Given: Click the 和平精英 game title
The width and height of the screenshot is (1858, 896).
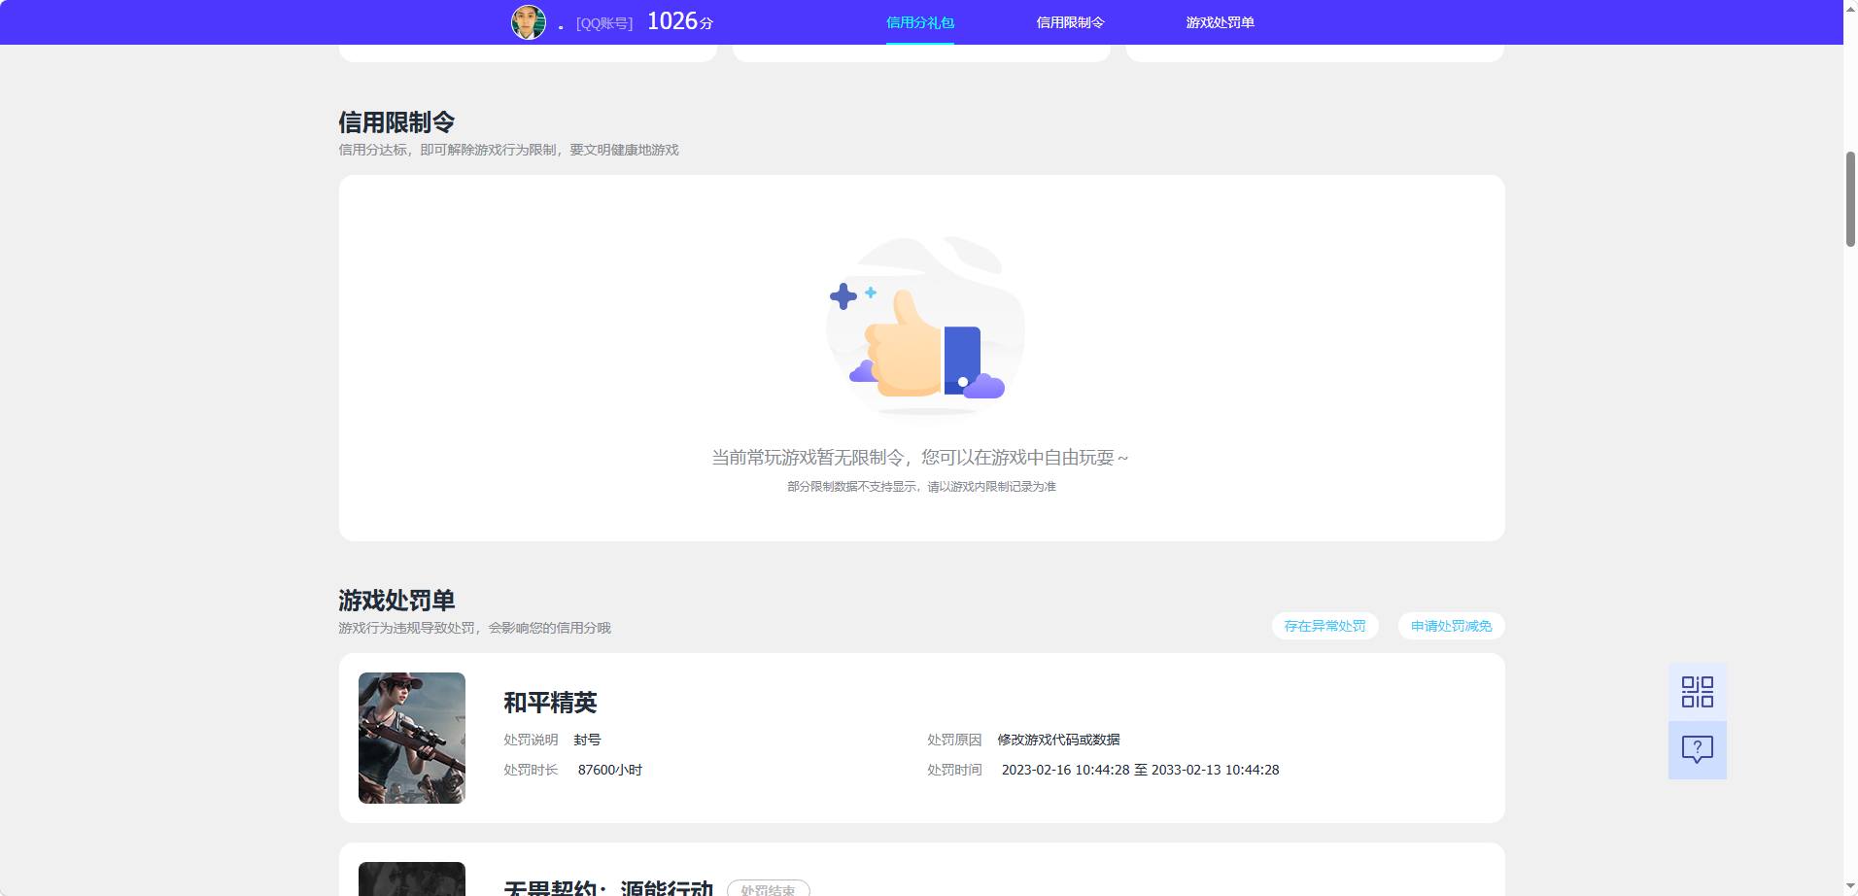Looking at the screenshot, I should point(550,703).
